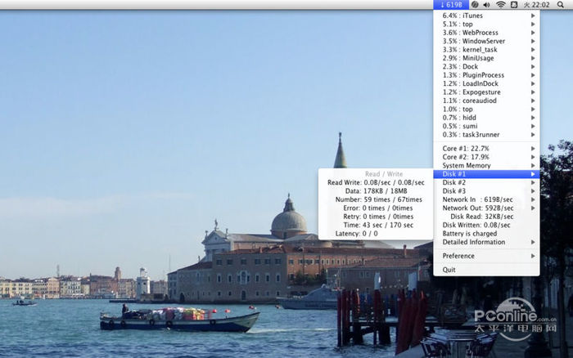Select the Dock 2.3% process entry
The height and width of the screenshot is (358, 573).
click(x=486, y=66)
